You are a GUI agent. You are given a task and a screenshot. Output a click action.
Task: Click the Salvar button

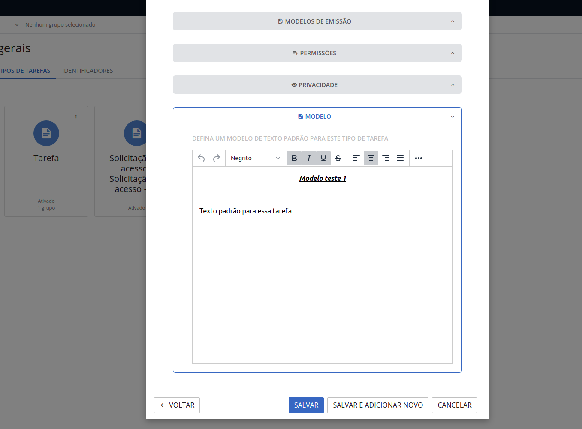tap(306, 405)
